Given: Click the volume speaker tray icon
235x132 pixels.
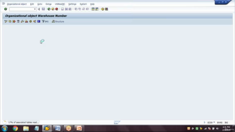Looking at the screenshot, I should point(218,129).
